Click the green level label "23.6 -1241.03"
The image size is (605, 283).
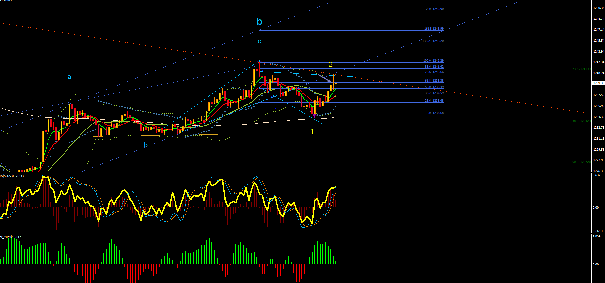coord(582,69)
